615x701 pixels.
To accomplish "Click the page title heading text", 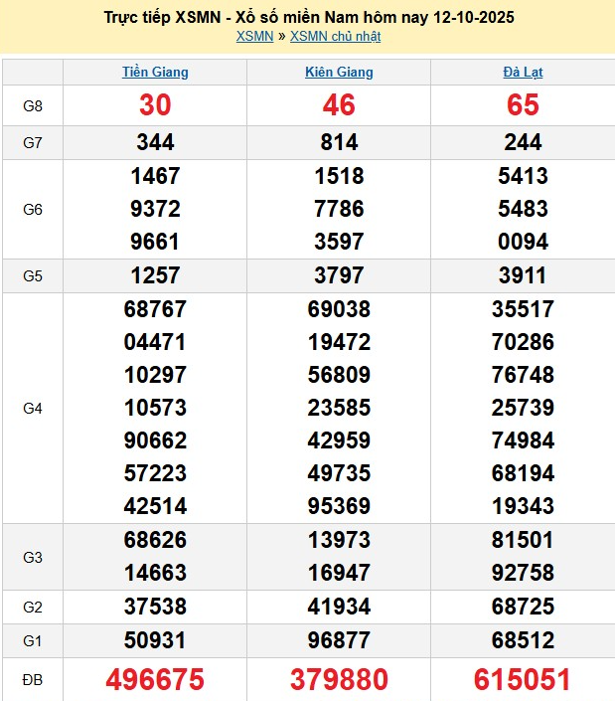I will click(308, 18).
